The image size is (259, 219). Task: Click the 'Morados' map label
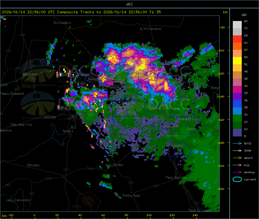[33, 165]
